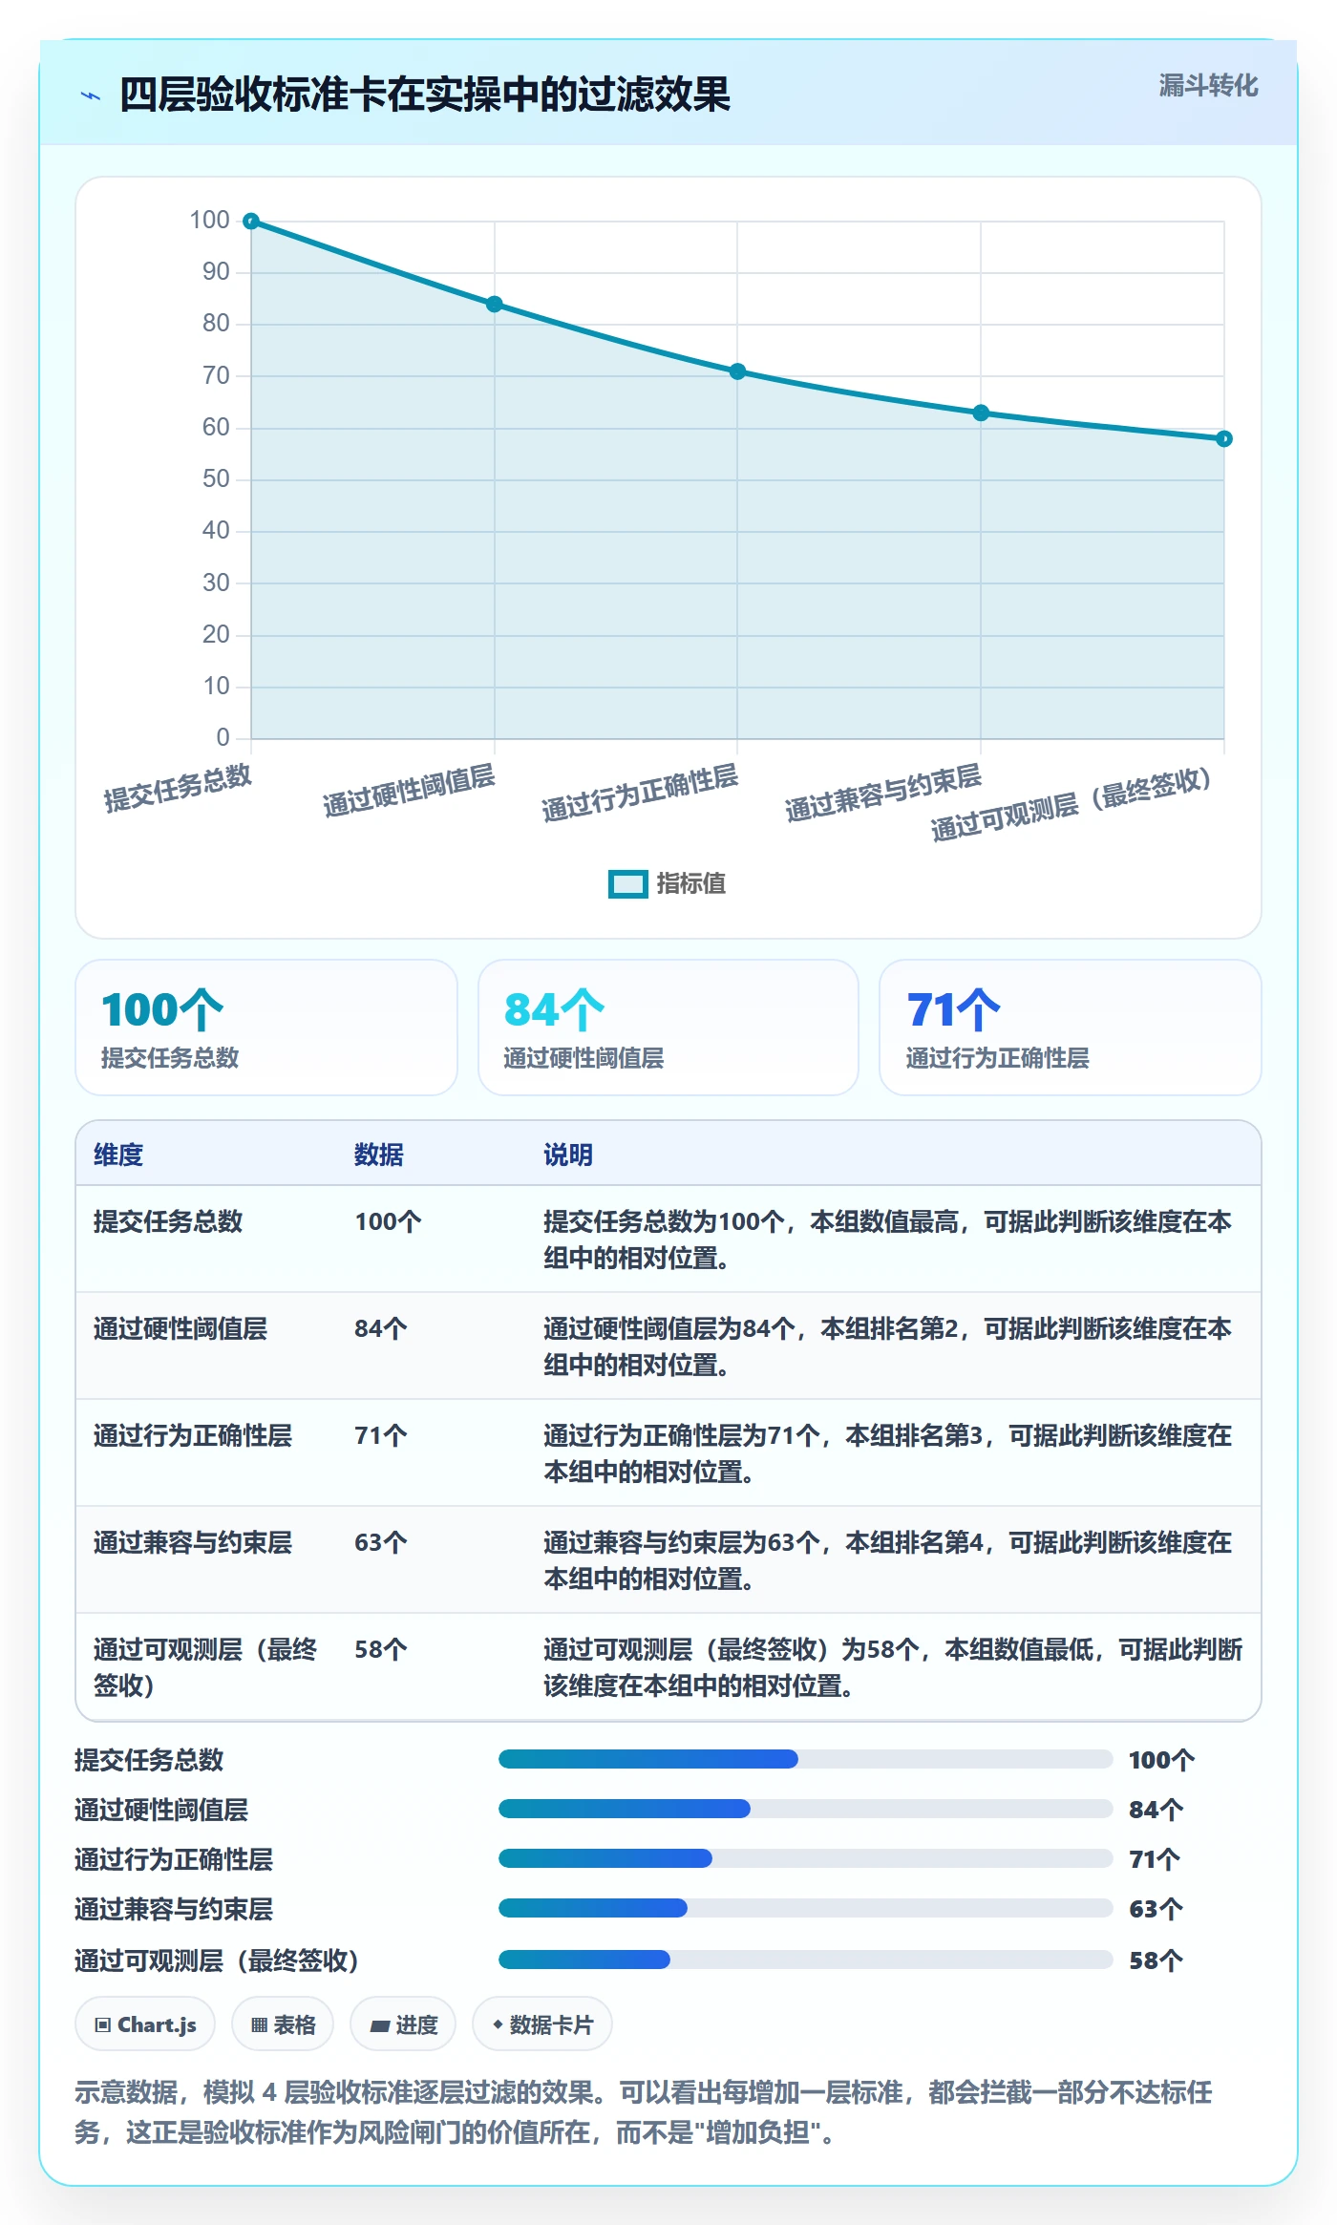Select 通过硬性阈值层 in the table's 维度 column
Viewport: 1337px width, 2225px height.
[180, 1328]
